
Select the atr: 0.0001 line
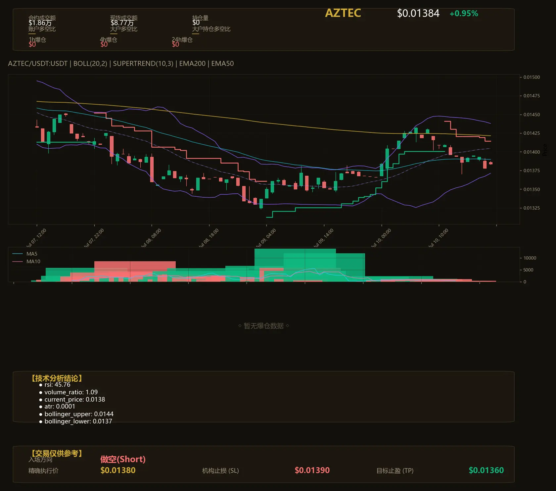[x=57, y=407]
